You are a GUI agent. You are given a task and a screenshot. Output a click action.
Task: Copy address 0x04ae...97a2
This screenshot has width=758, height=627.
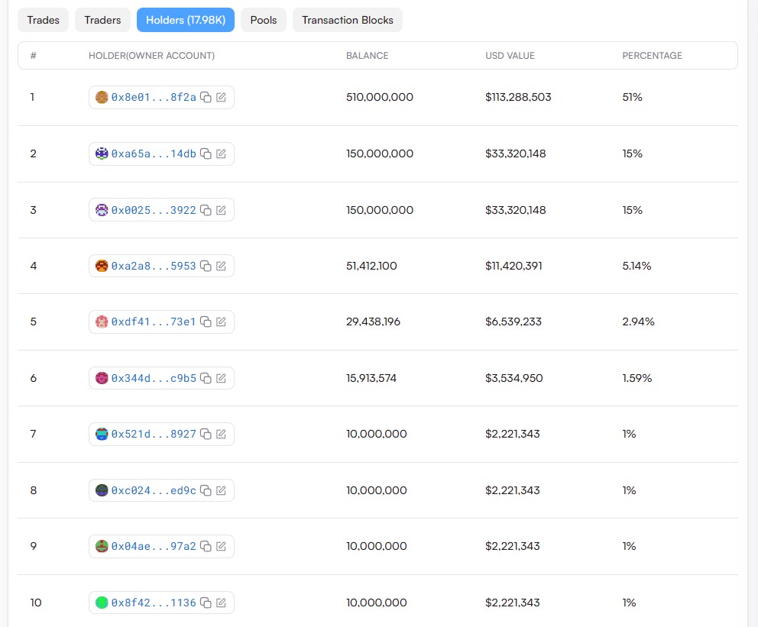click(x=206, y=546)
